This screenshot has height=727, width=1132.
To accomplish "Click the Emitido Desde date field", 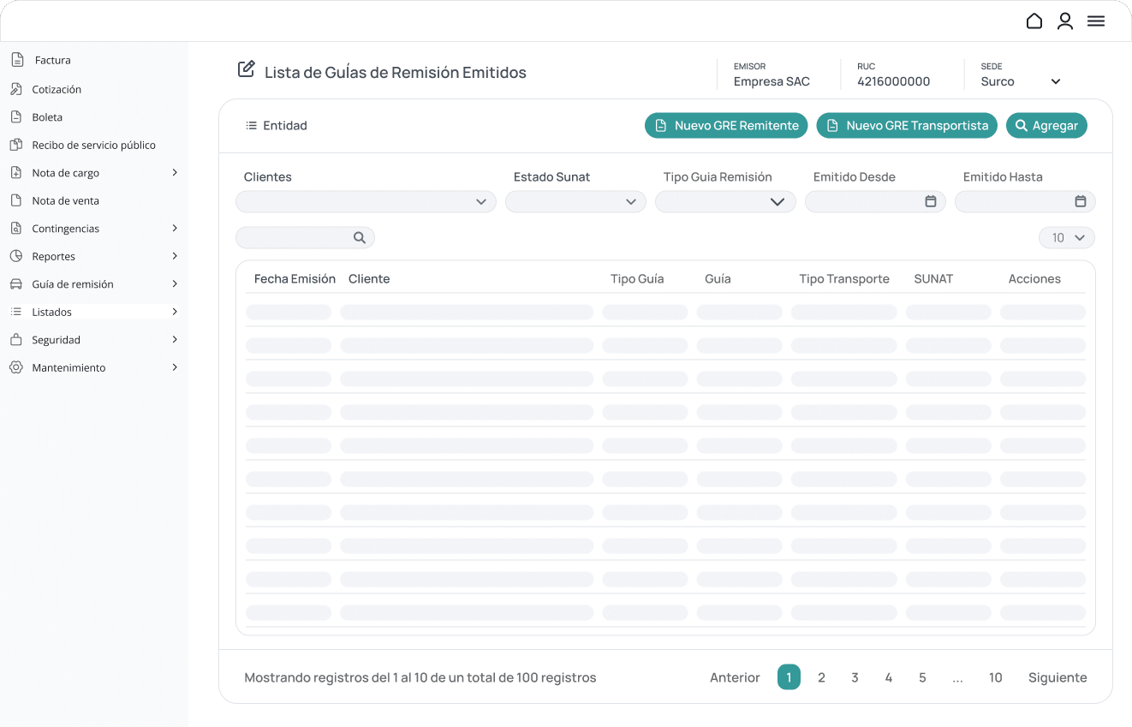I will pos(875,202).
